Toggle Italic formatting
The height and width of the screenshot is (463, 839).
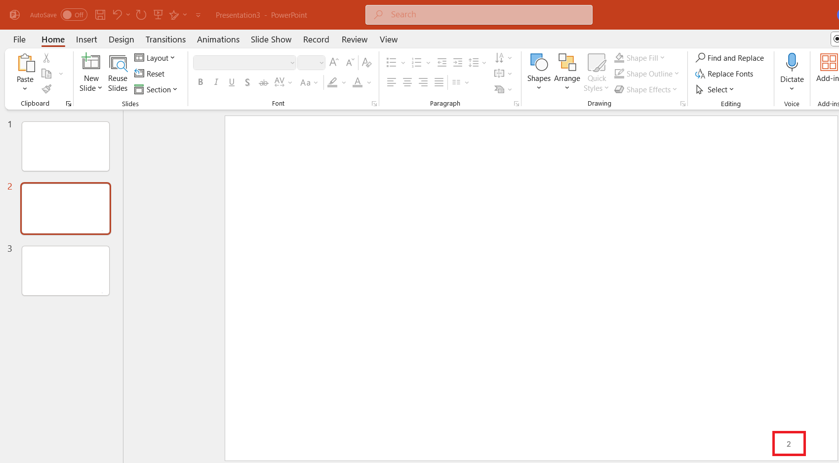click(216, 82)
